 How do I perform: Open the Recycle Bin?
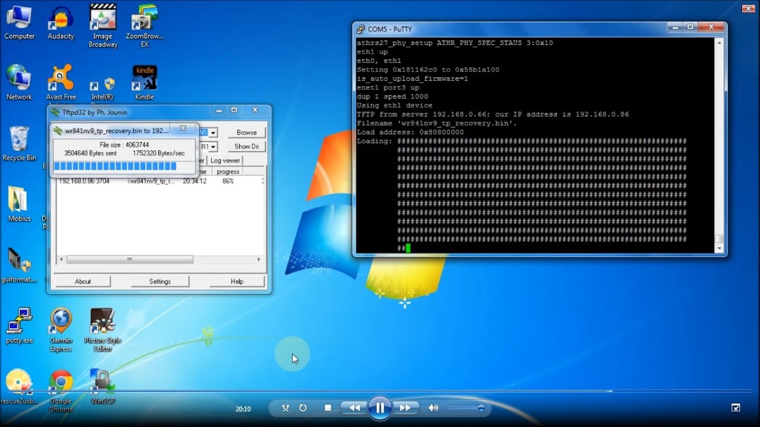(x=19, y=143)
